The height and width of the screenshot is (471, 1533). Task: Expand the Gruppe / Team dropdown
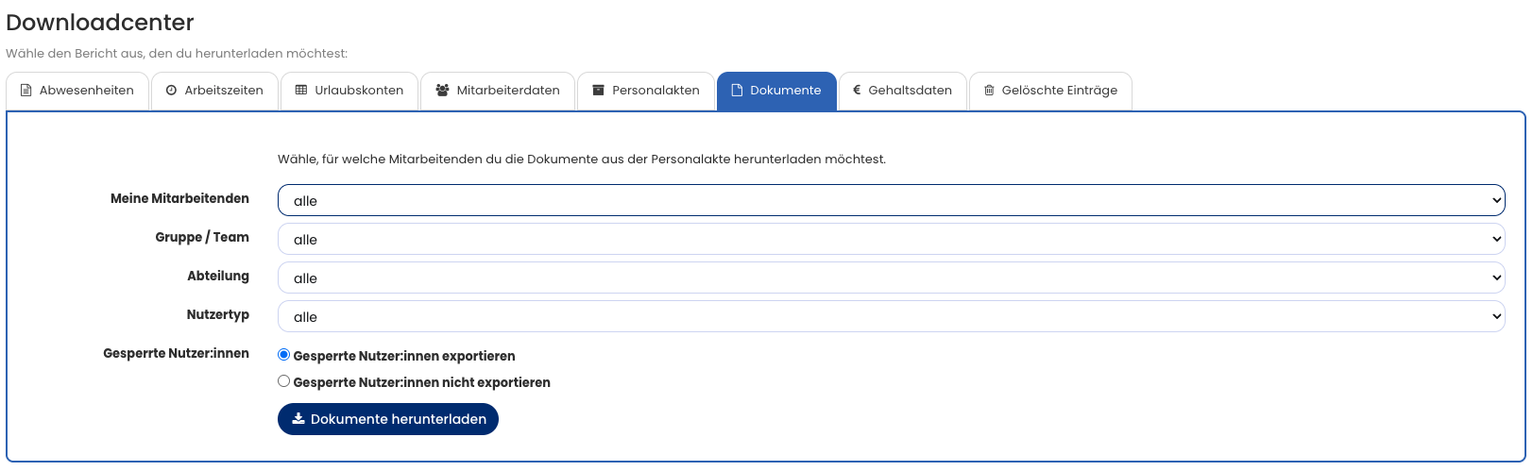[x=890, y=239]
